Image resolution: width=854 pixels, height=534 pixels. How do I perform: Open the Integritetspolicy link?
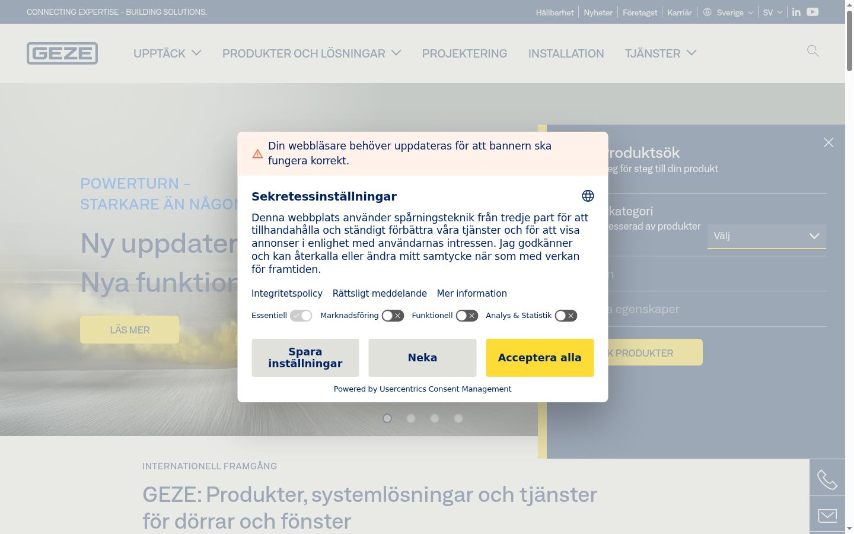(287, 293)
